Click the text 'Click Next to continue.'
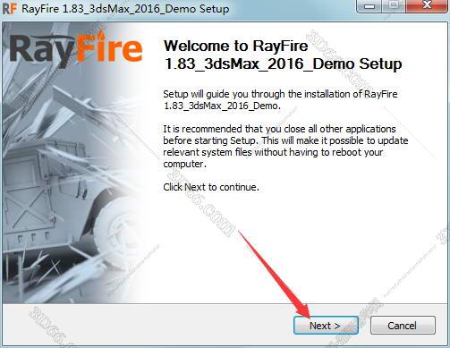This screenshot has height=348, width=450. [211, 187]
